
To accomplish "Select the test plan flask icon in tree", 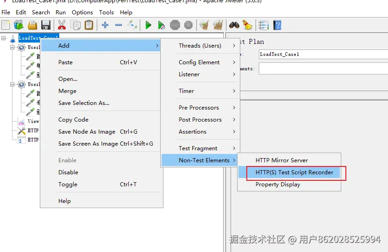I will 13,38.
